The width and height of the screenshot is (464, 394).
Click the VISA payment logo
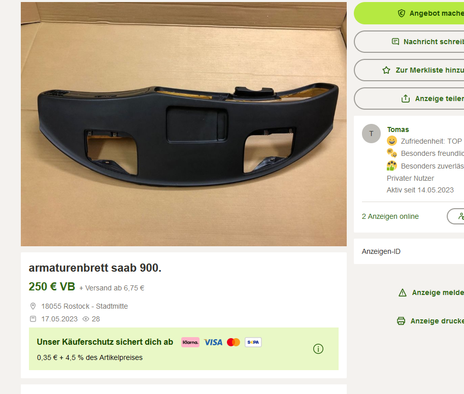tap(213, 342)
